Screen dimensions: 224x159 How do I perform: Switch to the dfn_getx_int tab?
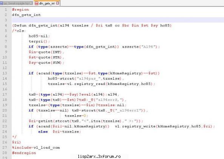(47, 3)
